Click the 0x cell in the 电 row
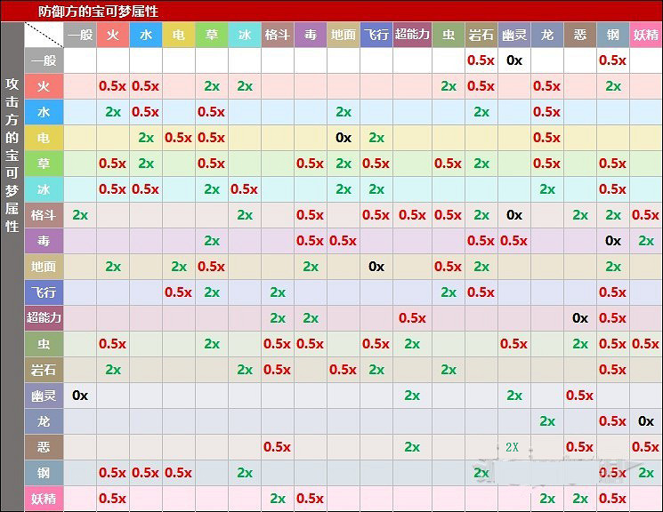The height and width of the screenshot is (512, 663). tap(344, 138)
